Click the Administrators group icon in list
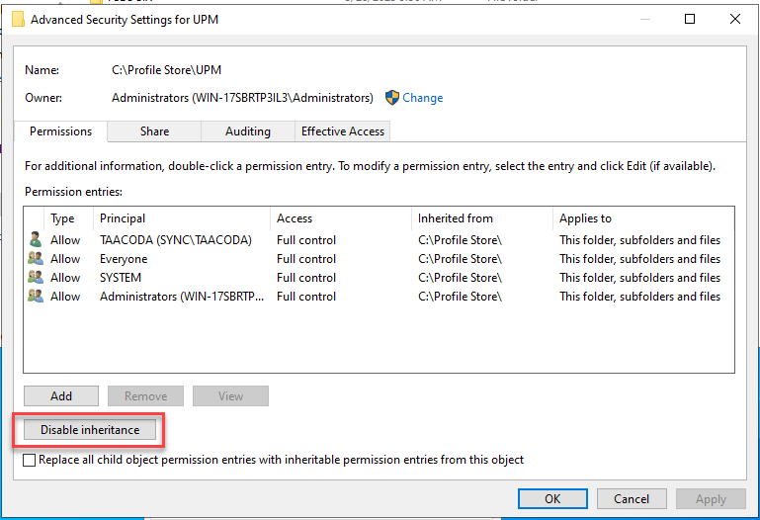The height and width of the screenshot is (520, 760). (36, 297)
